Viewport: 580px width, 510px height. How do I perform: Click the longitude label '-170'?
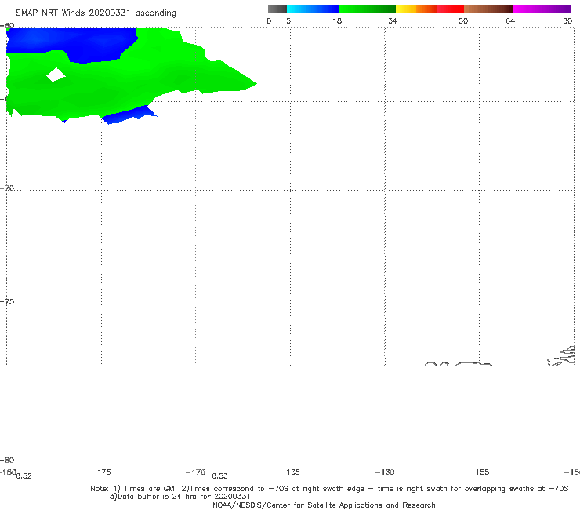click(x=196, y=472)
